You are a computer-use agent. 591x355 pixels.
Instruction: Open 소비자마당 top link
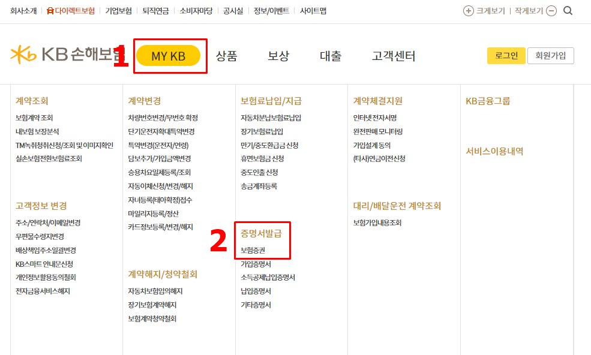click(x=196, y=11)
